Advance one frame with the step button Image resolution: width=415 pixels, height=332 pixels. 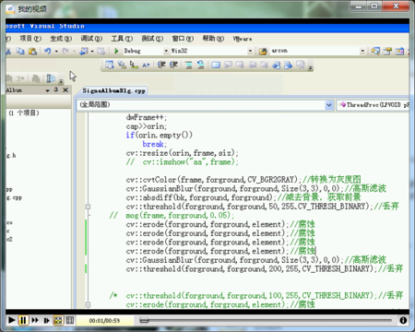click(46, 320)
